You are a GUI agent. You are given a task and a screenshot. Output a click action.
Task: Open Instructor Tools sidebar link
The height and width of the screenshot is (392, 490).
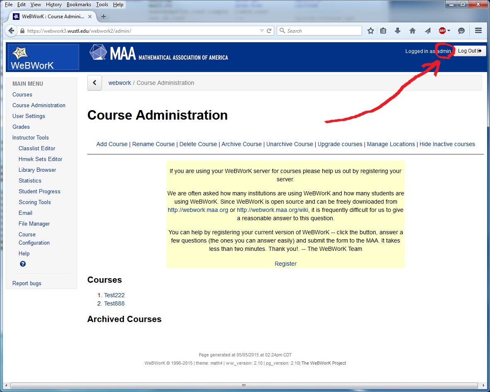(31, 137)
